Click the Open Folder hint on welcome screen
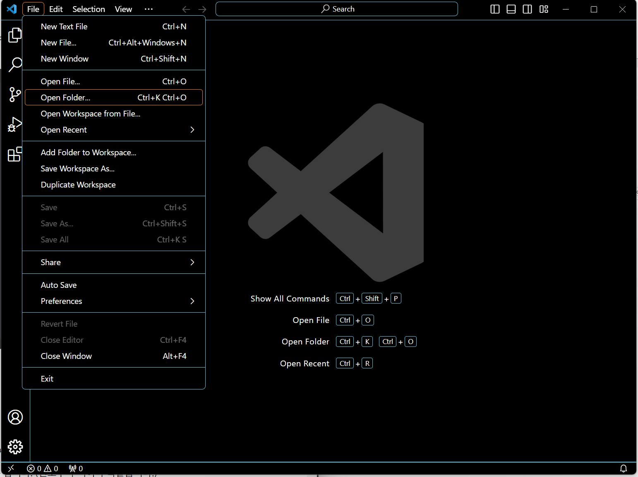638x477 pixels. pos(306,342)
